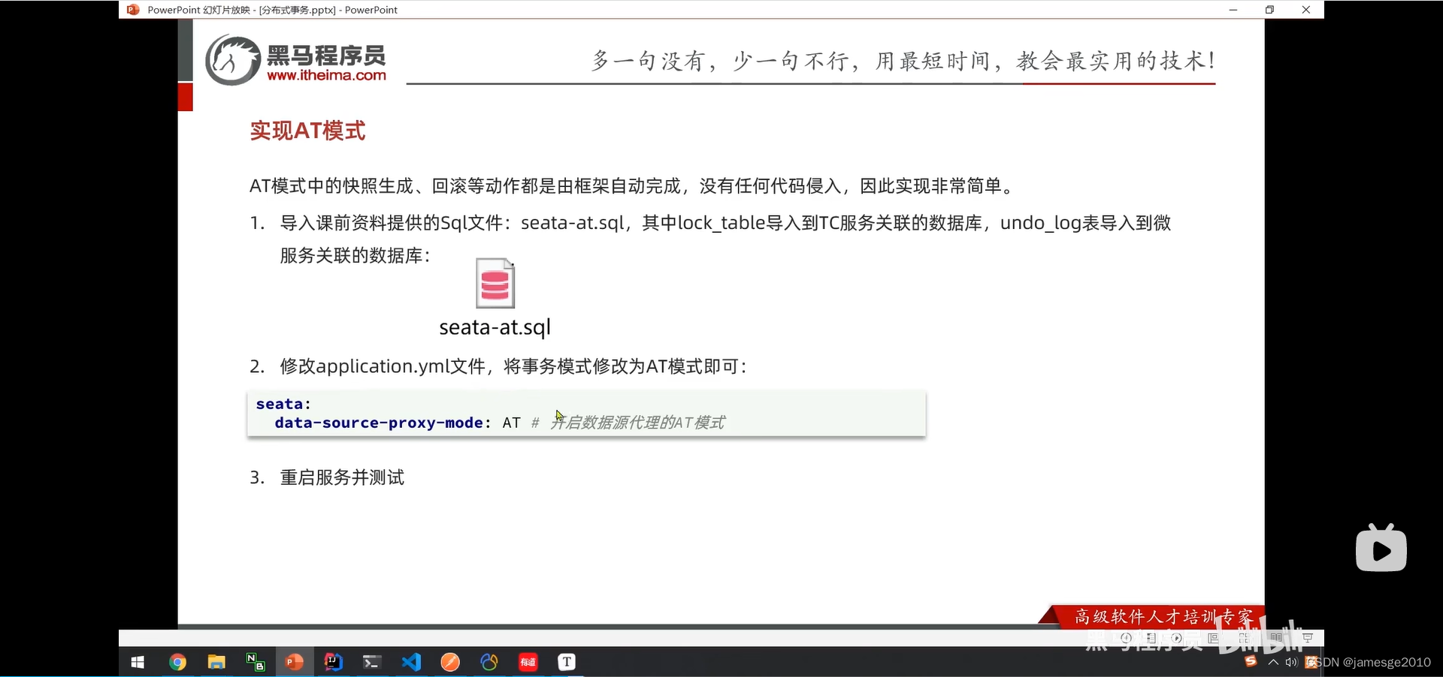This screenshot has height=677, width=1443.
Task: Open the NB application on the taskbar
Action: coord(256,662)
